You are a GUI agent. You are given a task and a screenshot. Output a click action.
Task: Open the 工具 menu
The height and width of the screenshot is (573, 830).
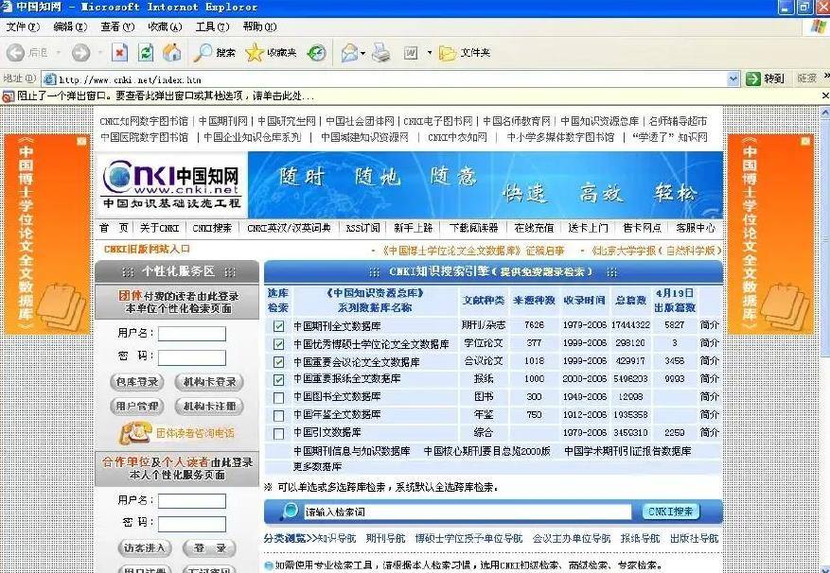(x=212, y=26)
